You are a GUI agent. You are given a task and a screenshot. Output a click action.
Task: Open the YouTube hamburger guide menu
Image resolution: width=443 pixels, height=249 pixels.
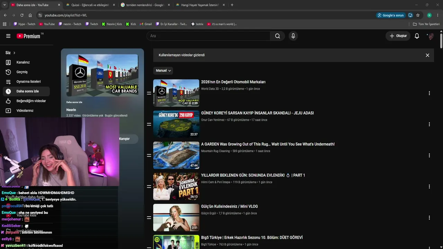(8, 36)
